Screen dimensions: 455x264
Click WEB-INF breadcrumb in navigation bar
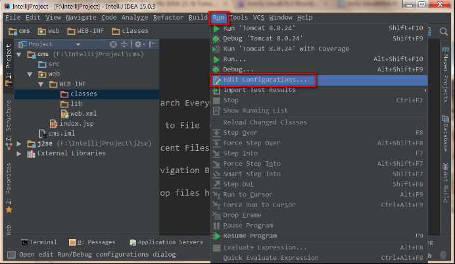pos(85,31)
